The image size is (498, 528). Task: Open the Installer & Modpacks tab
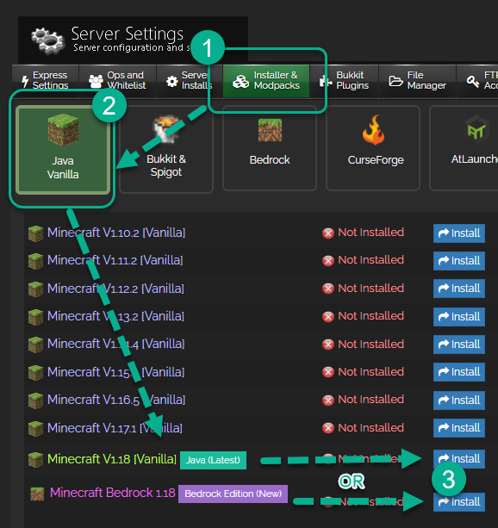pyautogui.click(x=266, y=81)
